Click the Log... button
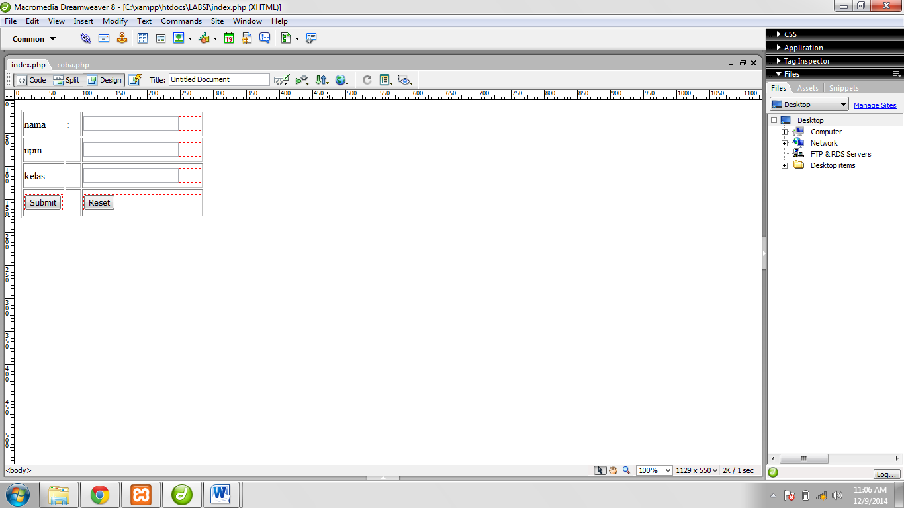 pos(885,474)
